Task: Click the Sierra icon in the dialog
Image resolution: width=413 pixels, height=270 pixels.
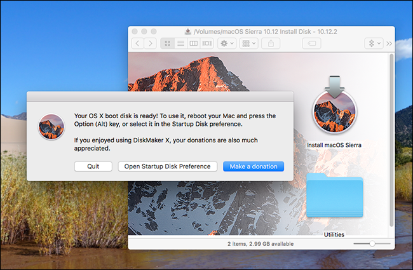Action: (x=51, y=126)
